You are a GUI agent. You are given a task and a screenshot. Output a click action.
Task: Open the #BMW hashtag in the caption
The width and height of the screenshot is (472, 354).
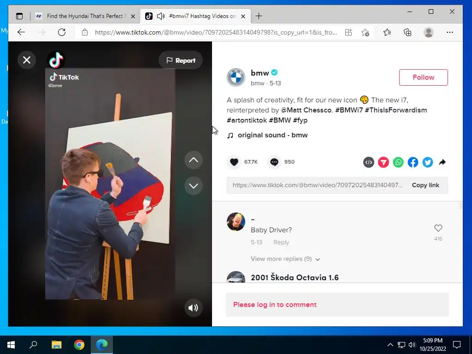[280, 120]
